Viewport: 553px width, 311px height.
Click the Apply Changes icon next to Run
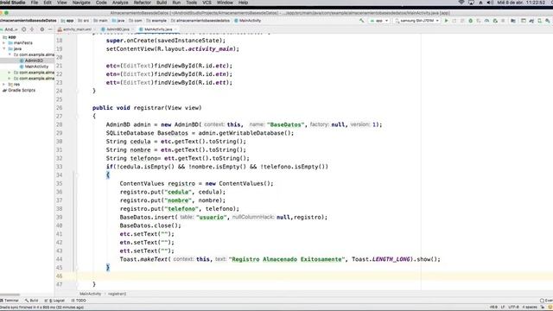tap(454, 21)
